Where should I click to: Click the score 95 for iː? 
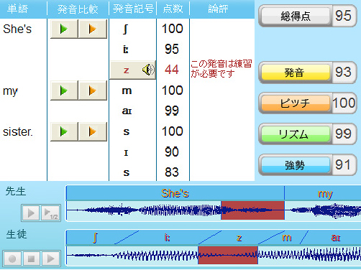point(172,49)
